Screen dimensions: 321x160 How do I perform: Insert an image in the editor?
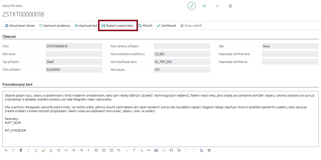(156, 150)
